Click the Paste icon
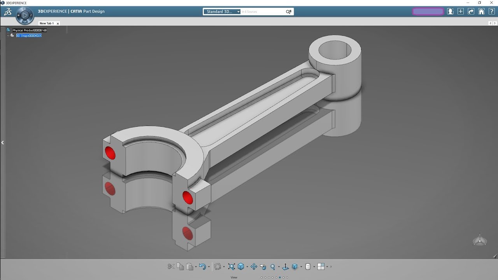 190,266
